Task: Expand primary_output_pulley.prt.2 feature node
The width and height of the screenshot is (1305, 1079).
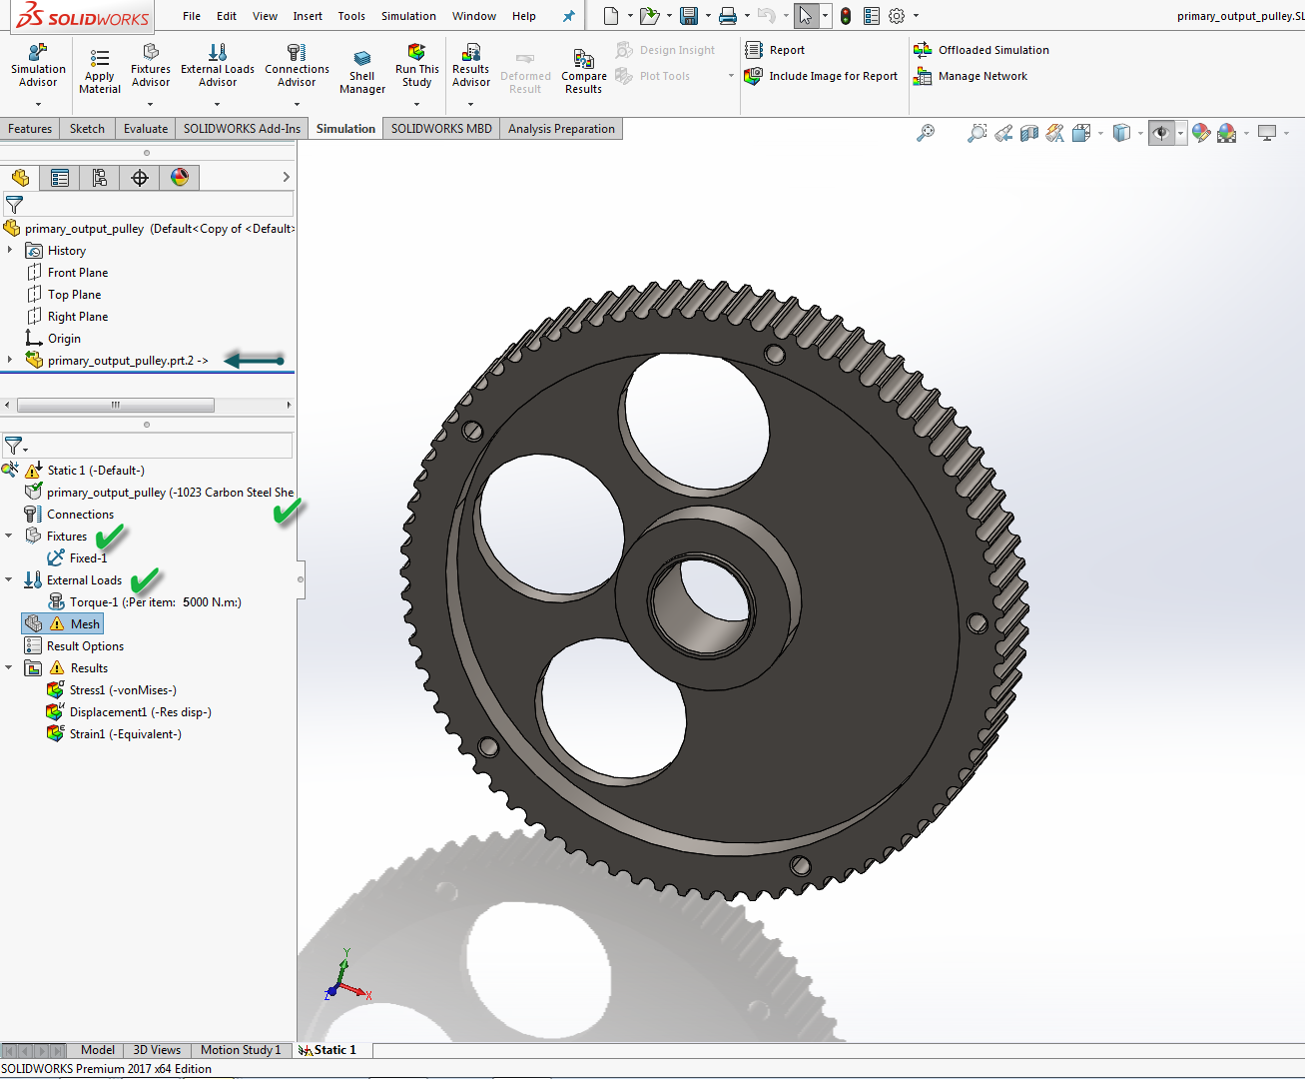Action: click(x=10, y=360)
